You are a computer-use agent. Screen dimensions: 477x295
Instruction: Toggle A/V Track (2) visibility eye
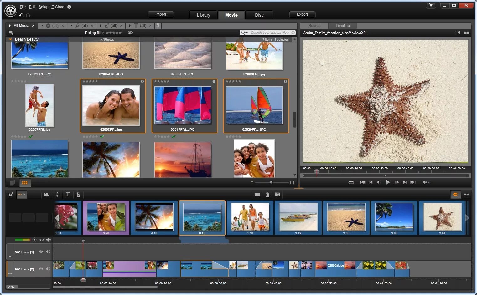point(41,269)
